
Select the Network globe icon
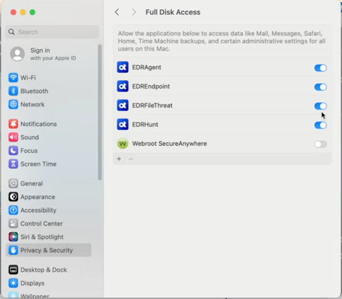[13, 104]
